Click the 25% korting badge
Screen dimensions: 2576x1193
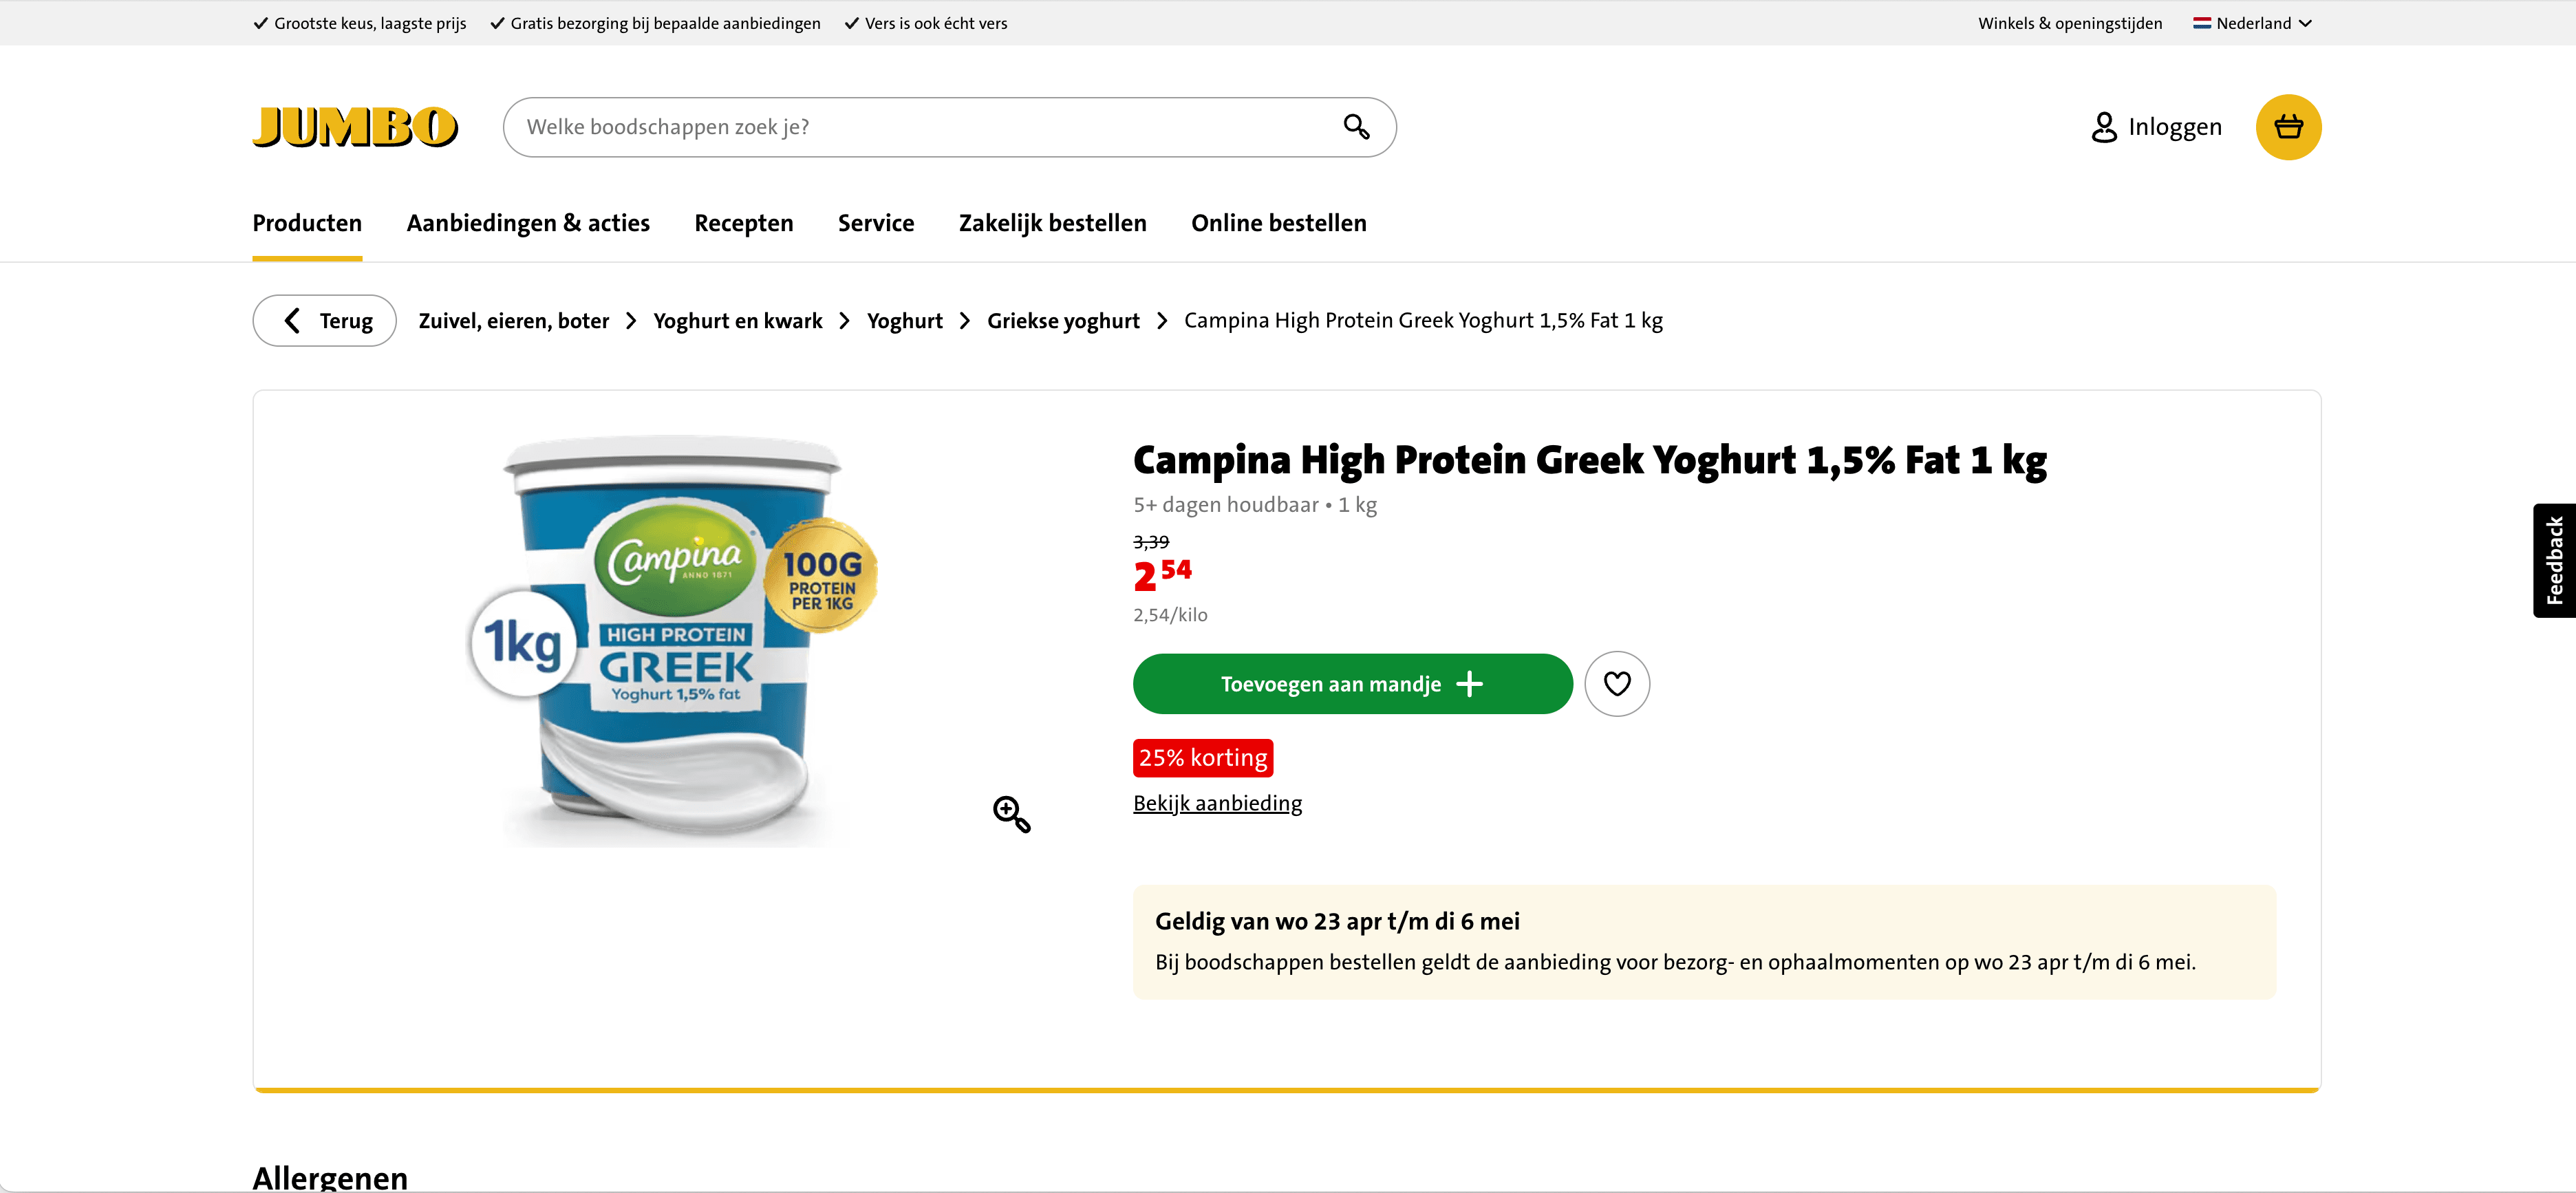coord(1202,758)
